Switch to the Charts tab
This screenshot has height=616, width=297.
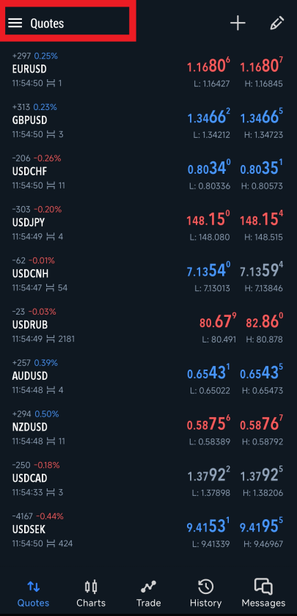coord(91,594)
